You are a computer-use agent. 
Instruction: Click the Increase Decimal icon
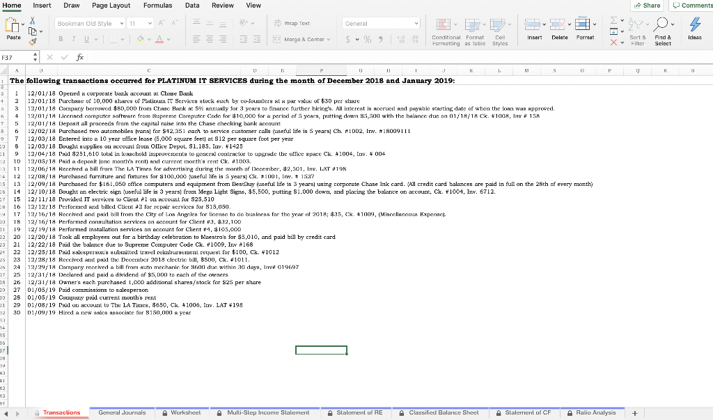tap(401, 40)
